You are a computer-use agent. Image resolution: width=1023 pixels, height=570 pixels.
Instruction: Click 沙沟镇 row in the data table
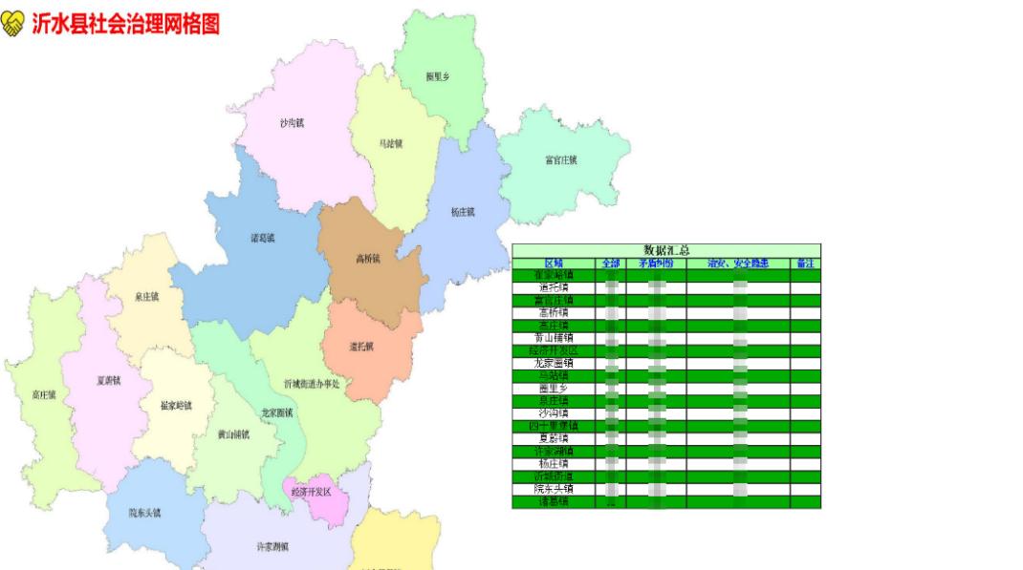(666, 413)
